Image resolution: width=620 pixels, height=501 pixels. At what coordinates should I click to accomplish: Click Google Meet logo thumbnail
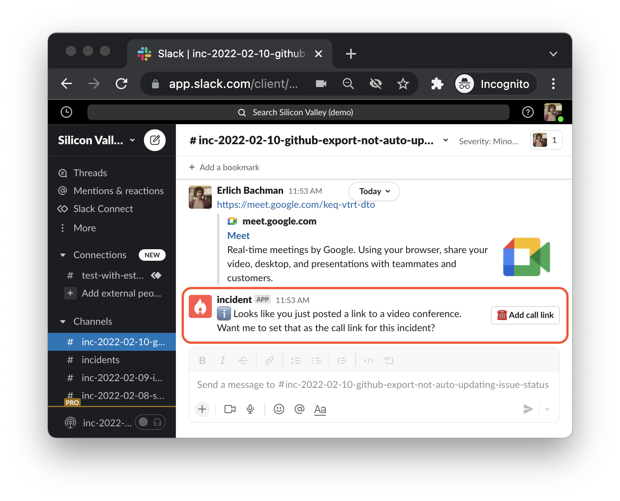click(x=527, y=257)
